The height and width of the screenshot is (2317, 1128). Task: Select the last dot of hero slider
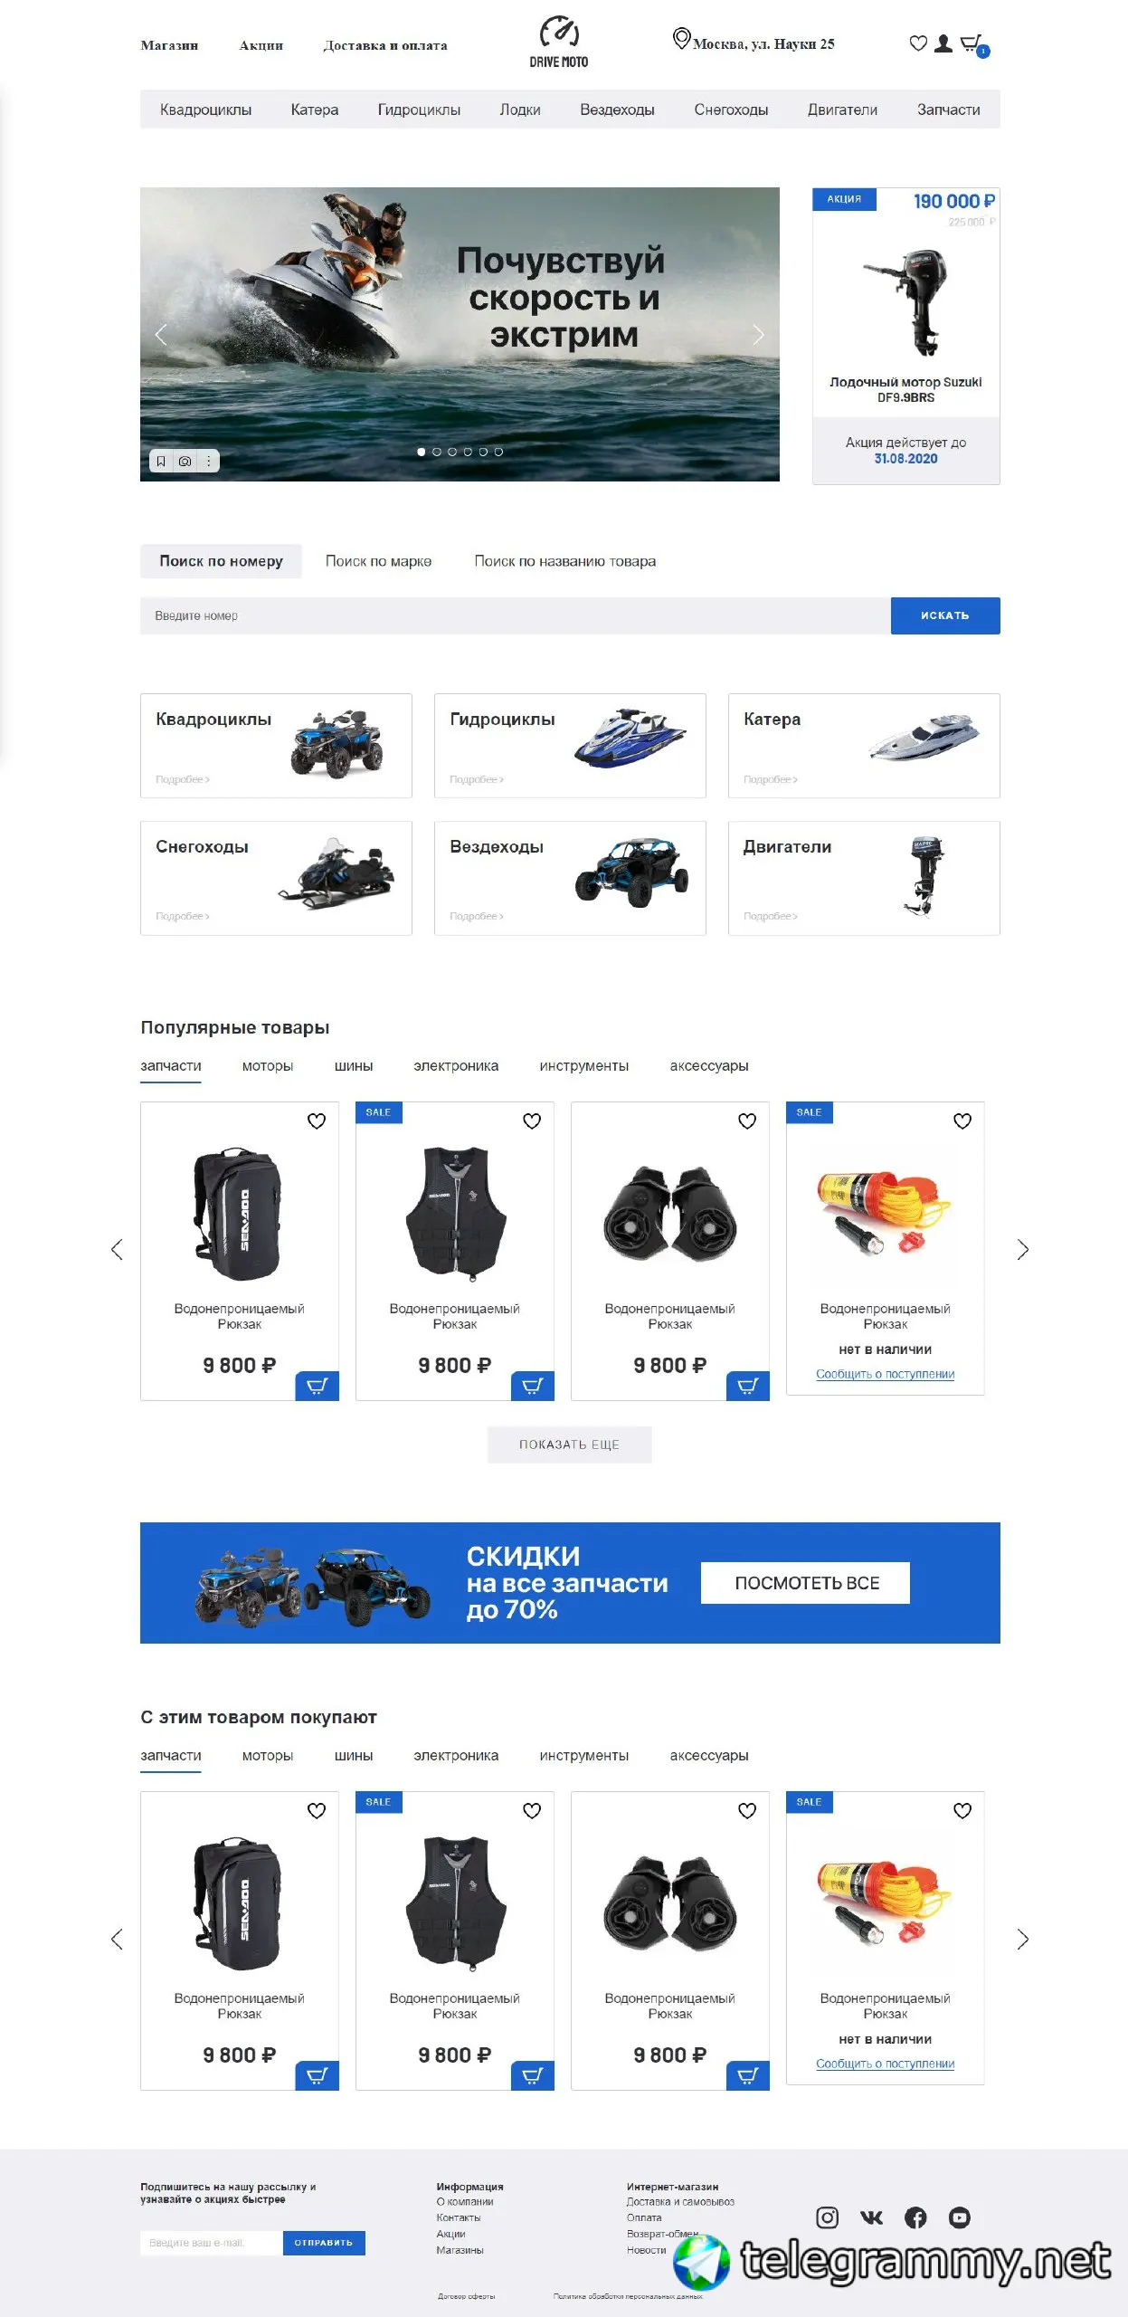point(498,452)
